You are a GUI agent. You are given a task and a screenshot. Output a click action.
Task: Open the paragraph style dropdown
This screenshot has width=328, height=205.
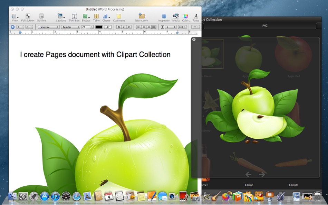click(x=20, y=27)
